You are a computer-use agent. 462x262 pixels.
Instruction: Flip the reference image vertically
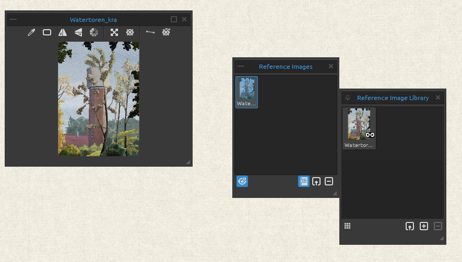pyautogui.click(x=78, y=32)
